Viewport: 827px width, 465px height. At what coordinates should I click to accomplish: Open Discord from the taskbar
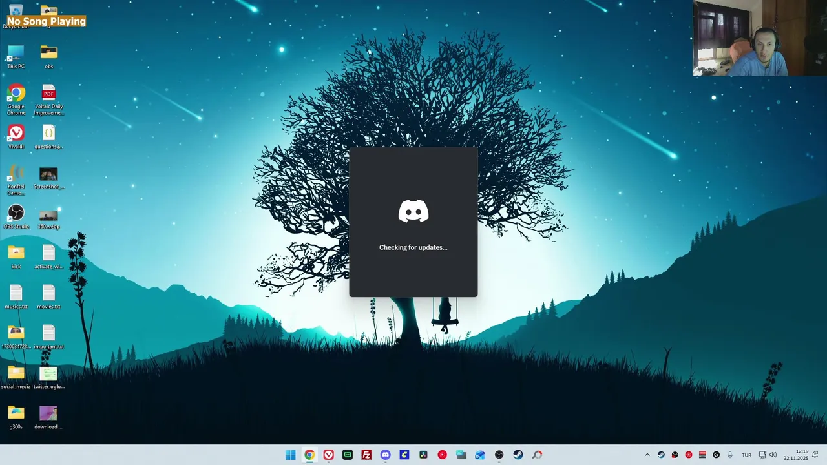click(x=385, y=455)
